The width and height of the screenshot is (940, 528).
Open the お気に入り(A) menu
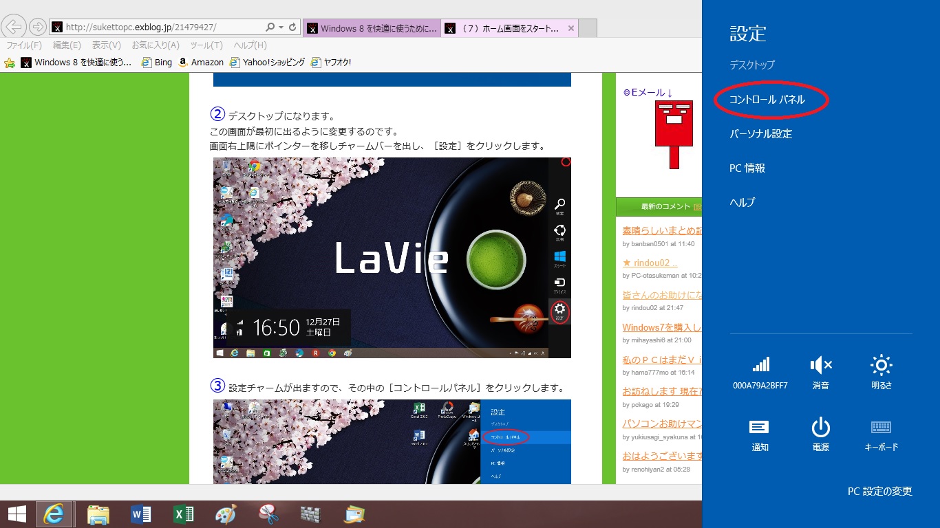coord(156,45)
